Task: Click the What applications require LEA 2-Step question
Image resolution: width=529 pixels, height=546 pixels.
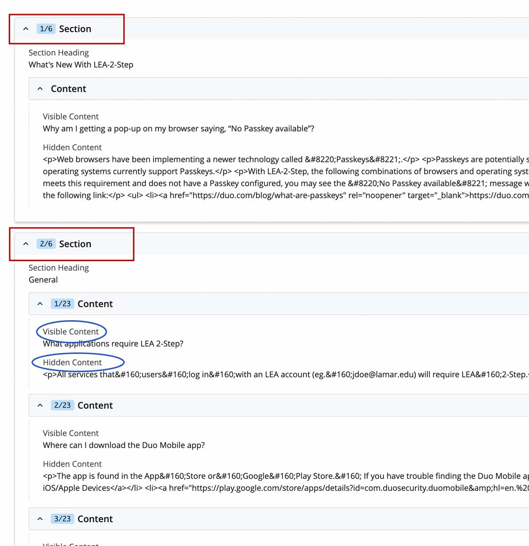Action: click(113, 344)
